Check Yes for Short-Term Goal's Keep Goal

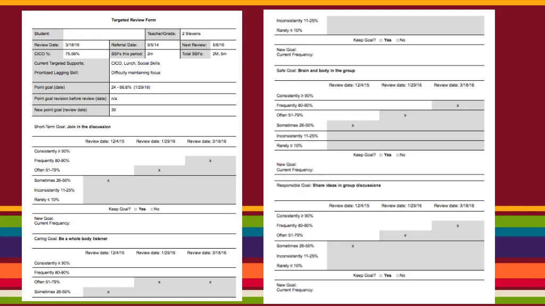coord(136,209)
